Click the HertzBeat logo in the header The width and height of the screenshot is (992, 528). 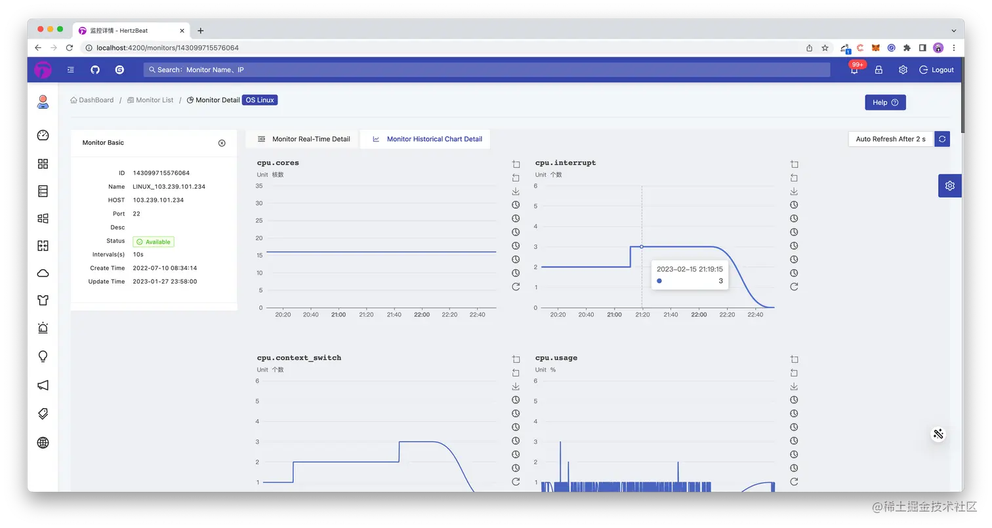[x=43, y=69]
